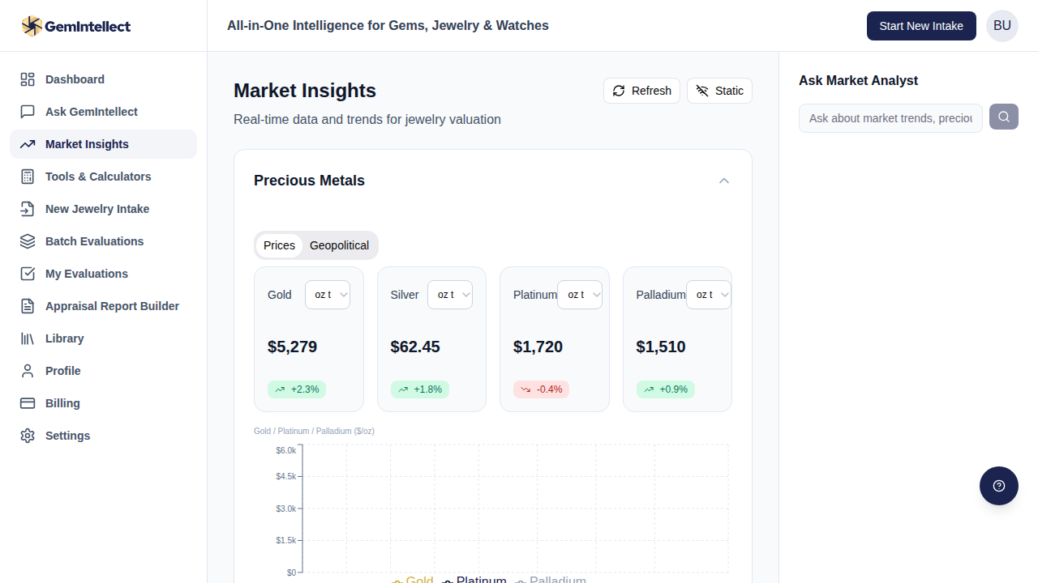Submit a question via the search icon

1003,117
